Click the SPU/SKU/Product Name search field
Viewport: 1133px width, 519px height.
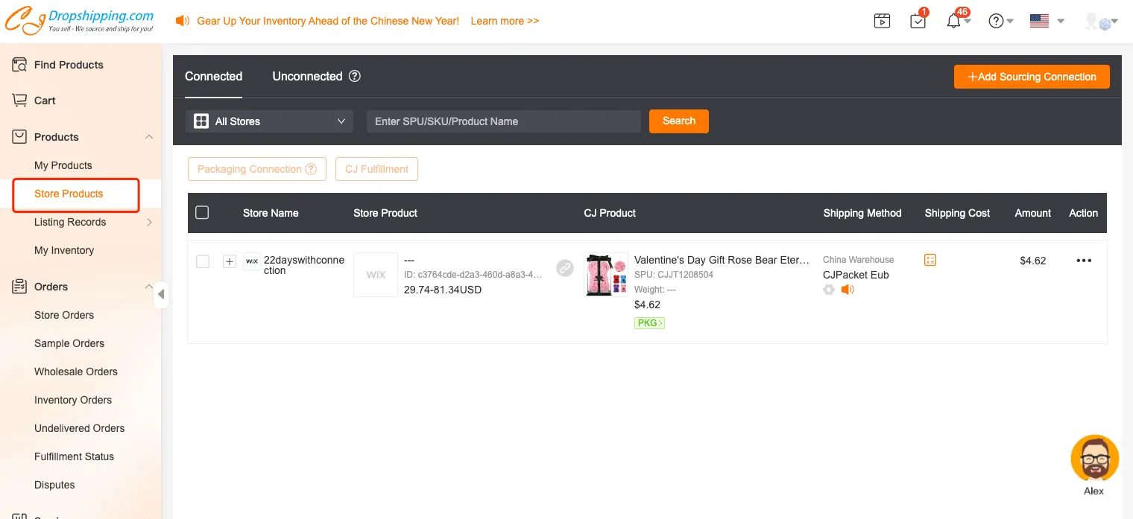pyautogui.click(x=503, y=121)
